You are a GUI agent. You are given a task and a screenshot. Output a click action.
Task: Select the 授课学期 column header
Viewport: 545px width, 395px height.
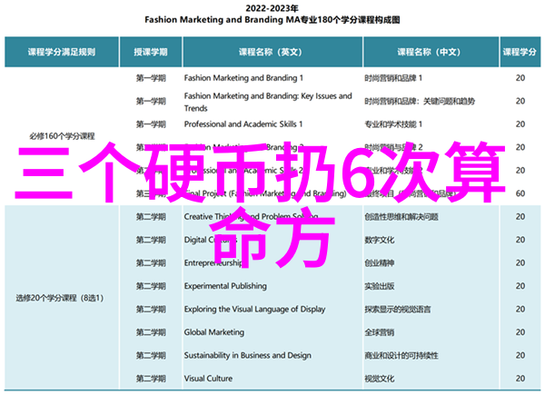click(x=149, y=52)
